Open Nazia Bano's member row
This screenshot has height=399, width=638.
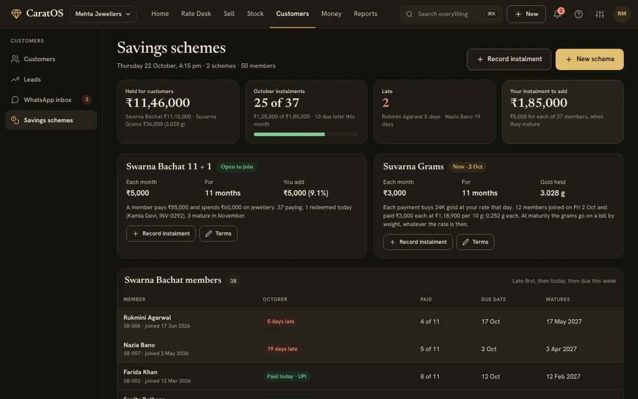click(x=370, y=349)
